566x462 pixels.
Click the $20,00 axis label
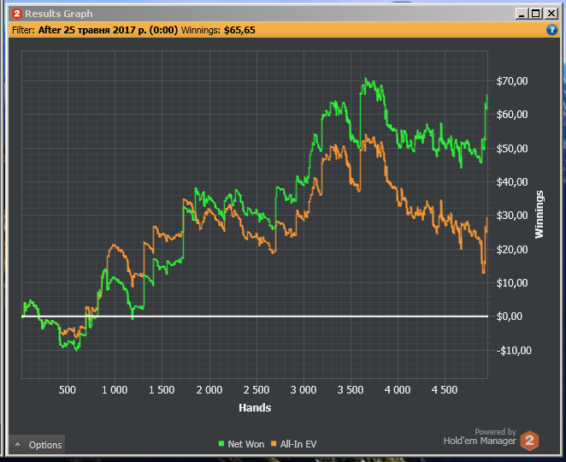click(512, 250)
